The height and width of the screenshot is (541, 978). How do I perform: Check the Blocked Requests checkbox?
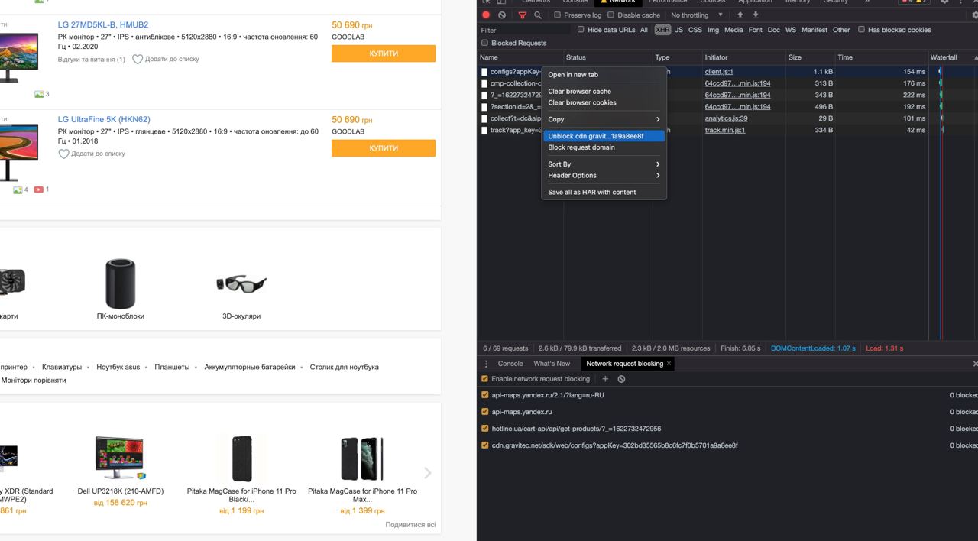[x=484, y=43]
